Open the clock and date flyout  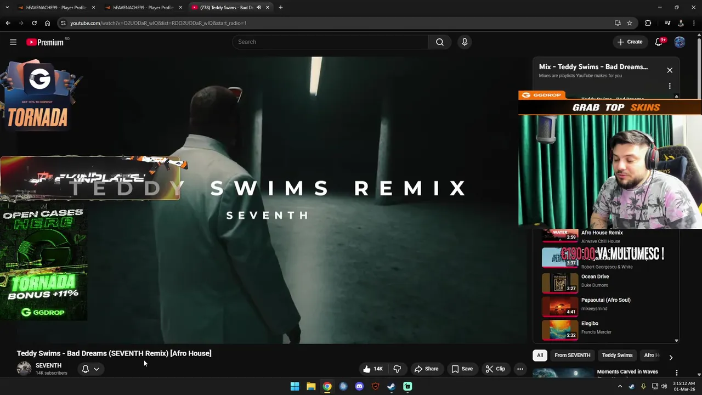coord(683,386)
